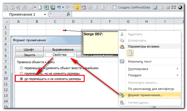Create a new blank workbook icon
187x111 pixels.
40,7
